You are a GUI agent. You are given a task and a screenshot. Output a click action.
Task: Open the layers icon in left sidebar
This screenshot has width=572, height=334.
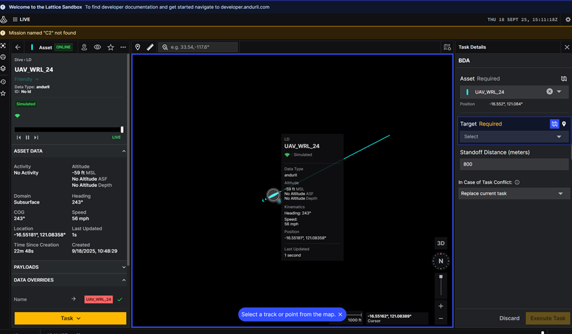(x=4, y=69)
